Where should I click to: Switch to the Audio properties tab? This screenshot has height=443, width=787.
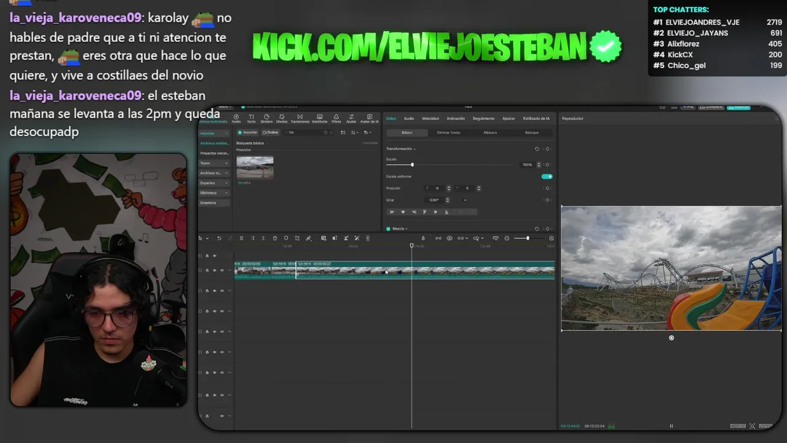(409, 118)
